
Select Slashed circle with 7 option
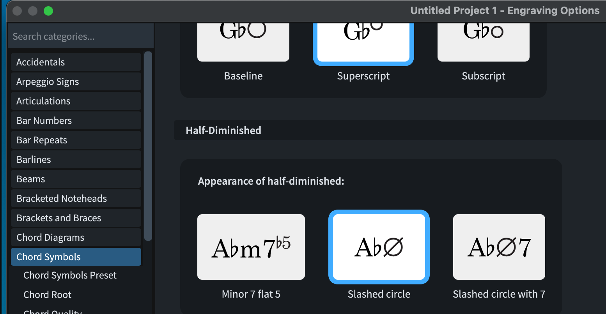499,247
